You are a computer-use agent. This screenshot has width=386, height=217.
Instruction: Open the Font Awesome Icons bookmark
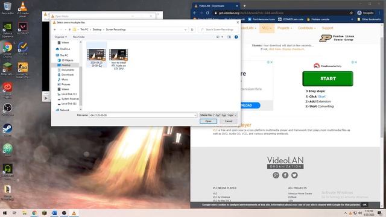261,19
